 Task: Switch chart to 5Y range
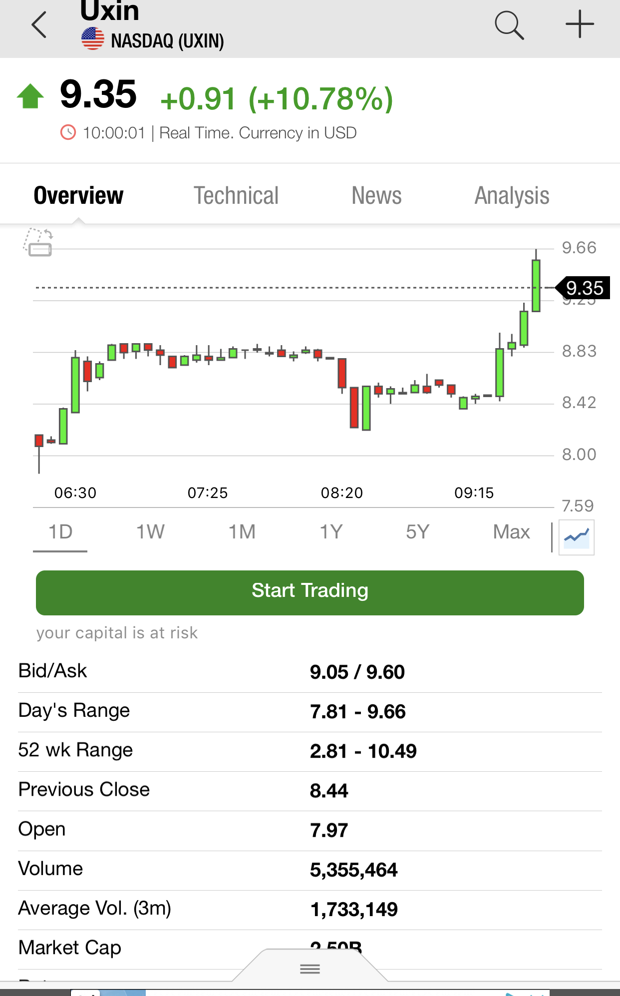pos(417,532)
